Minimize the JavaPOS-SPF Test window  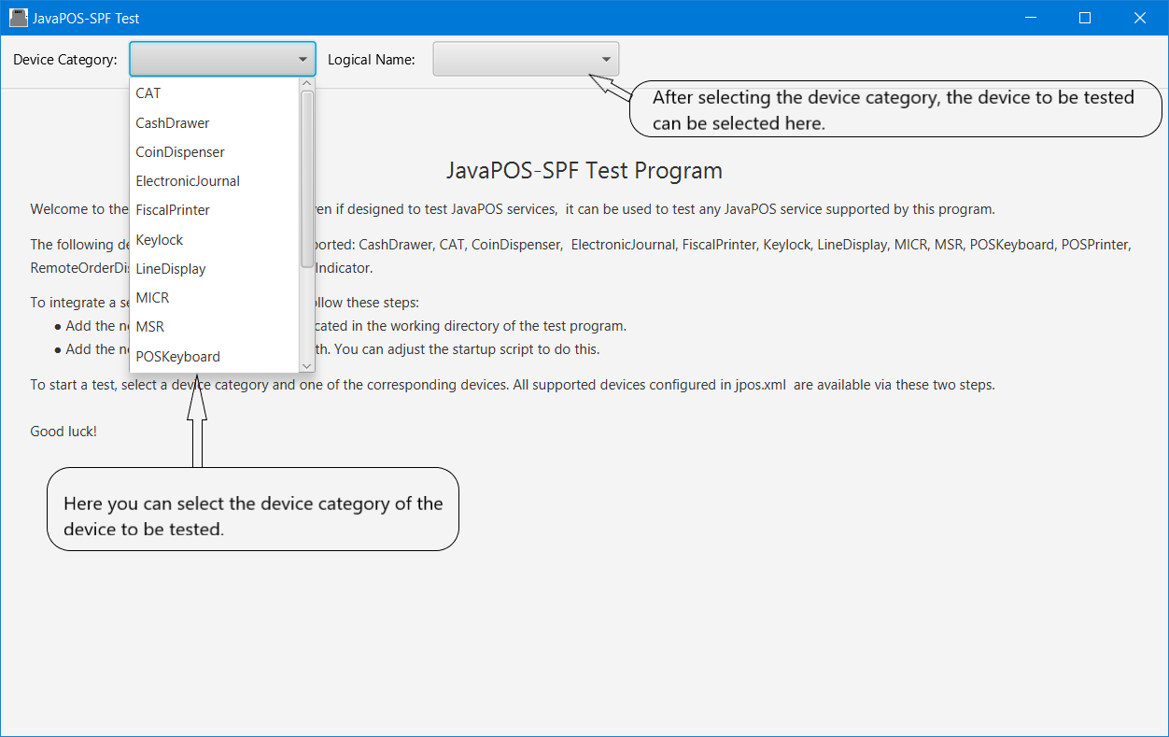pos(1031,18)
